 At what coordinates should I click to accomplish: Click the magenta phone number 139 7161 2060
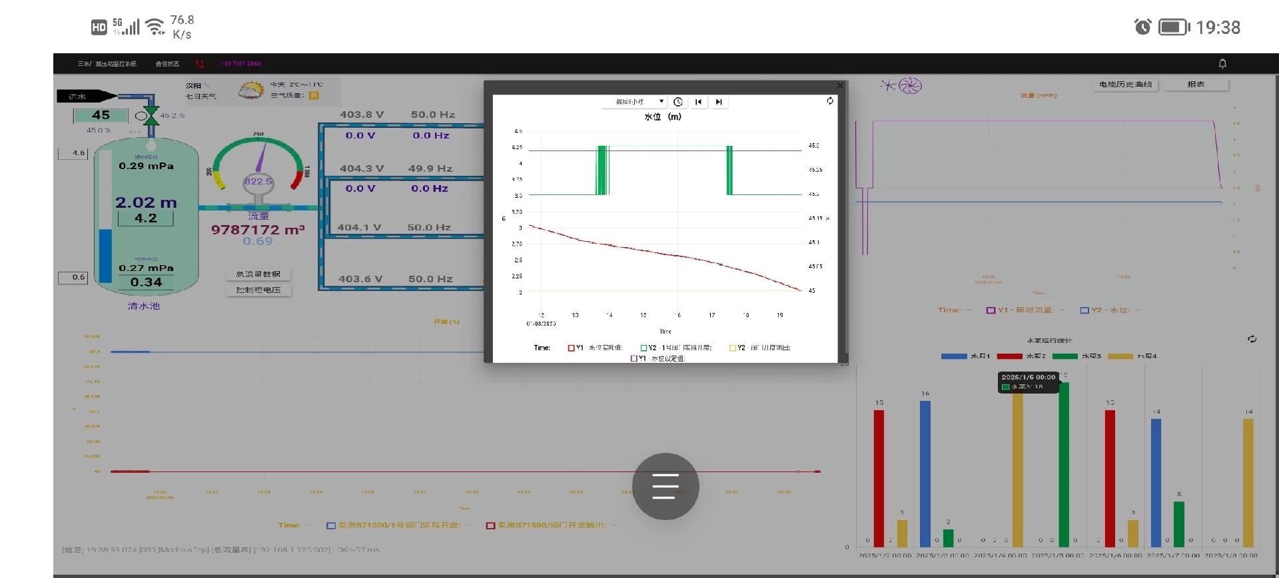[x=240, y=64]
